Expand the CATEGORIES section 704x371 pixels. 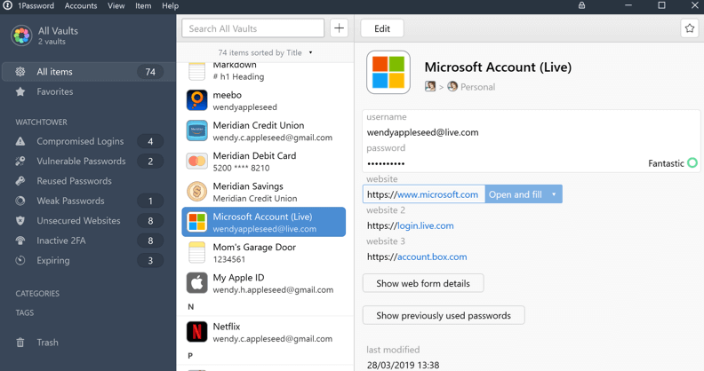[37, 294]
